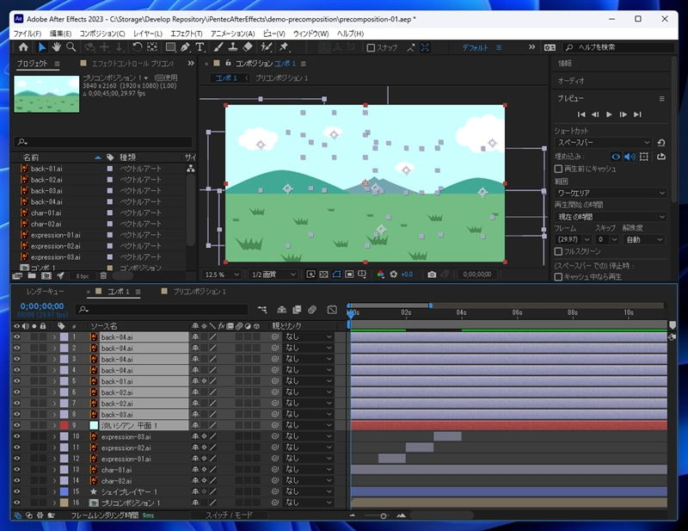Select the Eraser tool
The width and height of the screenshot is (688, 531).
(x=248, y=47)
